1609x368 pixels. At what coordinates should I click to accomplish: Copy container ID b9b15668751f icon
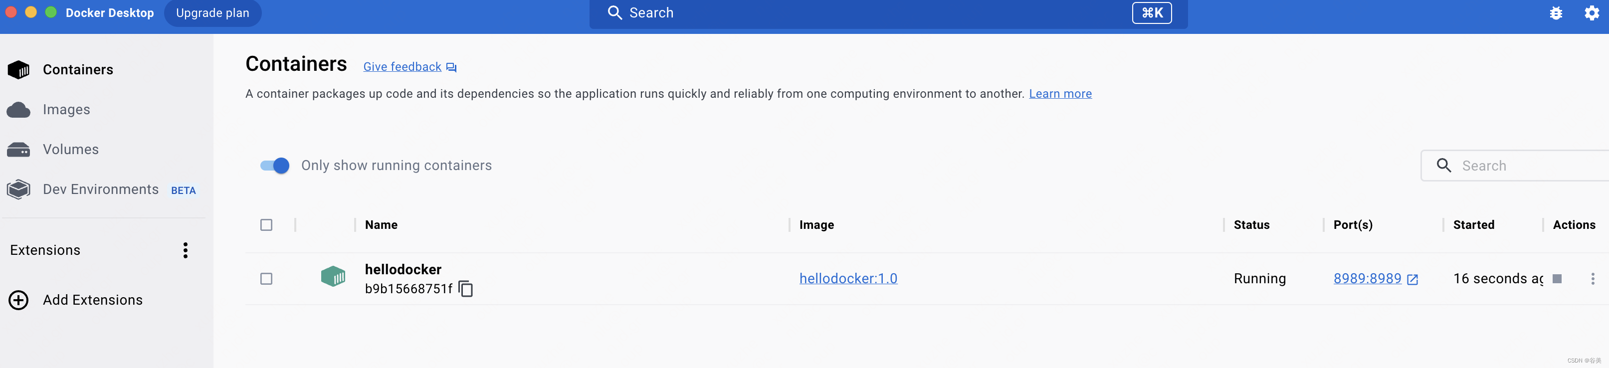[465, 289]
